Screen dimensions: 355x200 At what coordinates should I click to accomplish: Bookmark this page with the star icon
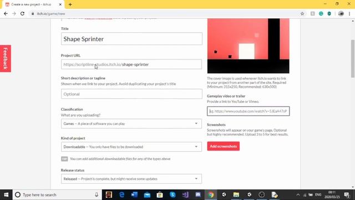(302, 13)
